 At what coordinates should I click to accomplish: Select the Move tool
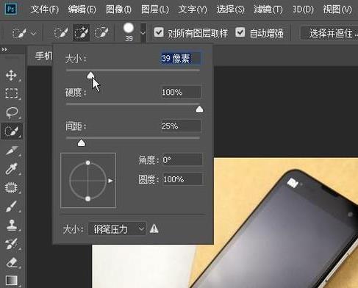click(11, 75)
